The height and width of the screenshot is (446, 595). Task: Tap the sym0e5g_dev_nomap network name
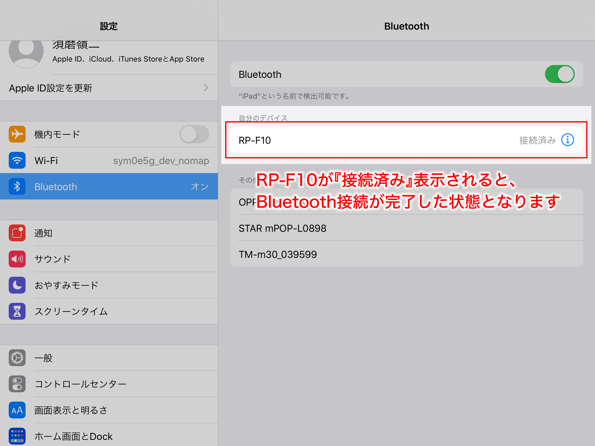pos(161,161)
